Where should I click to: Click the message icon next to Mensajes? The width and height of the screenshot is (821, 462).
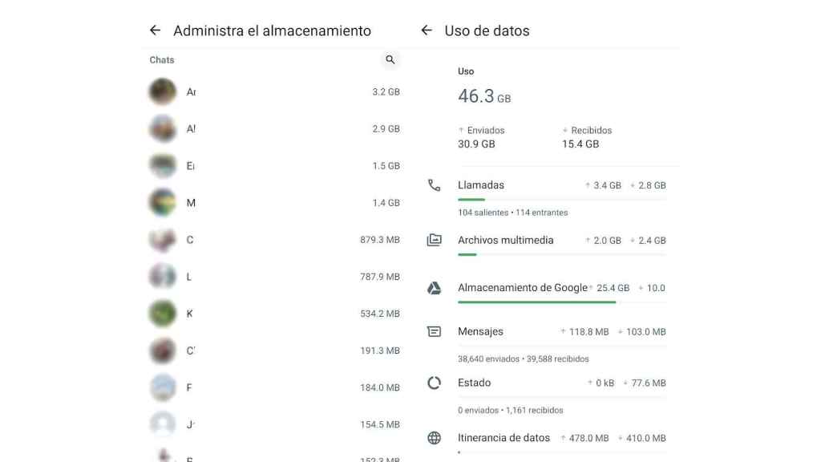click(435, 331)
